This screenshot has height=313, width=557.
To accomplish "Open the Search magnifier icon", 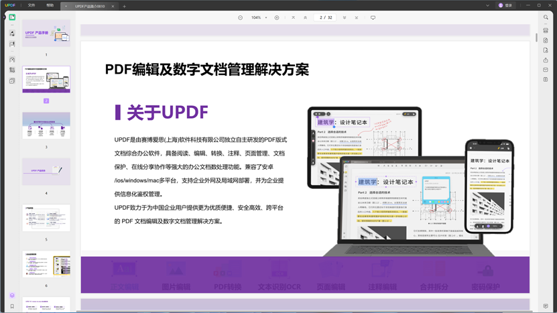I will coord(546,17).
